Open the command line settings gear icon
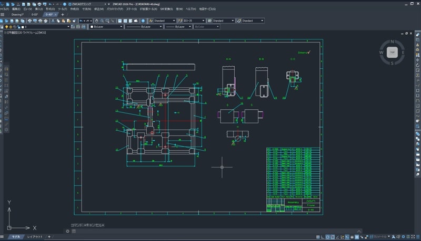Viewport: 421px width, 241px height. click(67, 231)
